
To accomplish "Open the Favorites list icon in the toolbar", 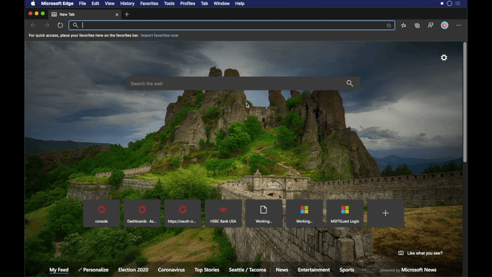I will tap(404, 25).
